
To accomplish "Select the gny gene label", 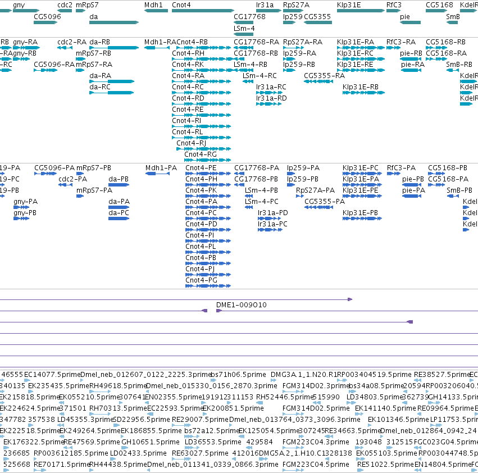I will click(19, 5).
